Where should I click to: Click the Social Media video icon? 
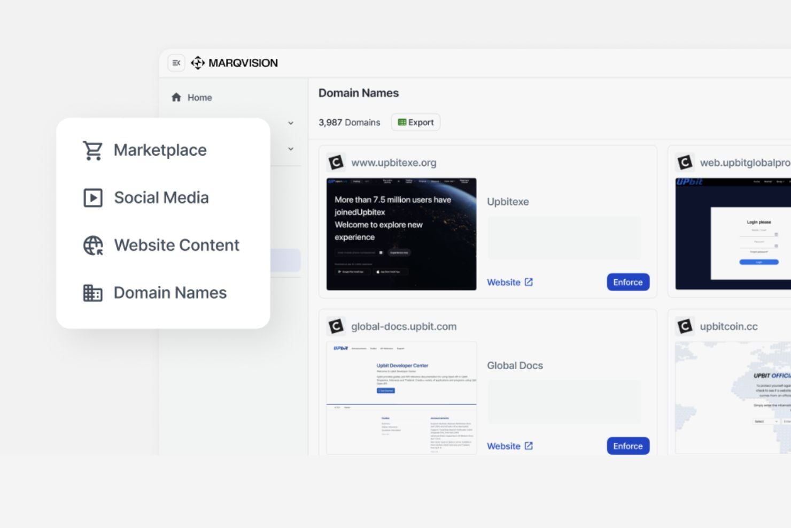tap(93, 197)
